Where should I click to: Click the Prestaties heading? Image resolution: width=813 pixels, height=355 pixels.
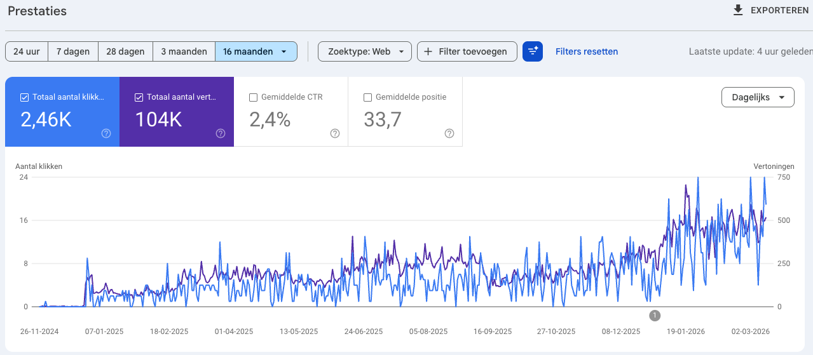[37, 11]
